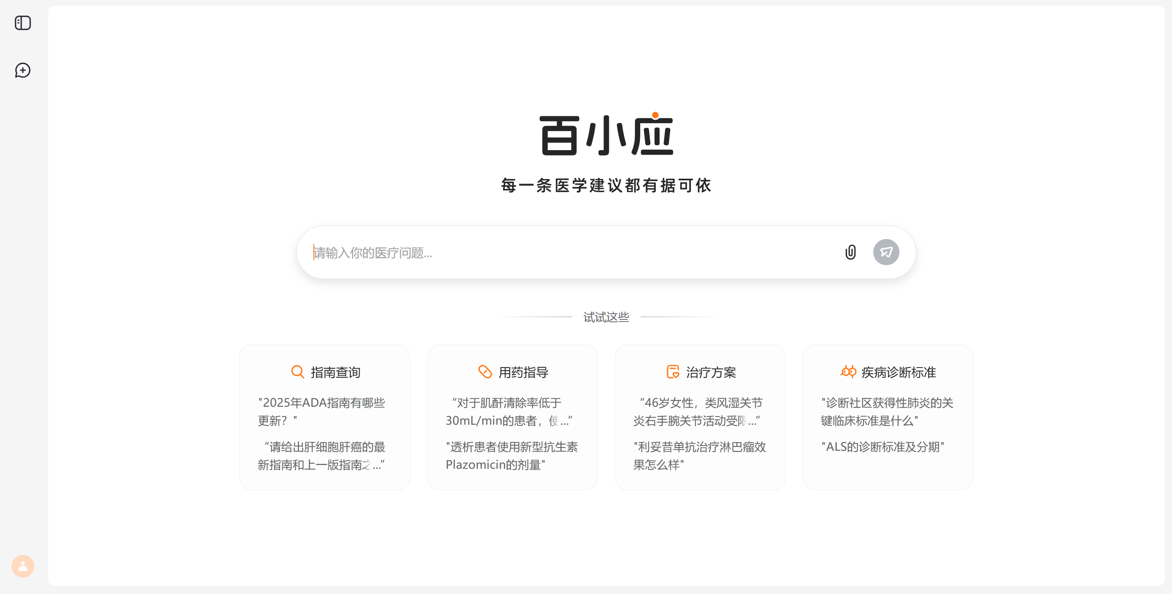Toggle the sidebar panel icon
This screenshot has height=594, width=1172.
click(x=23, y=23)
